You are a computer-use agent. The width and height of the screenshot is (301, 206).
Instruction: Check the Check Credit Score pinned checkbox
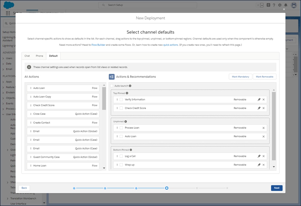pyautogui.click(x=121, y=108)
